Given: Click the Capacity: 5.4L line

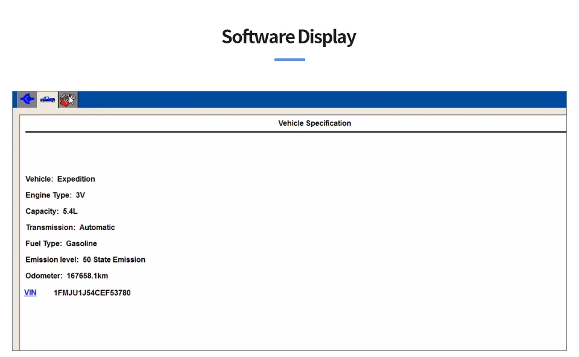Looking at the screenshot, I should (51, 211).
